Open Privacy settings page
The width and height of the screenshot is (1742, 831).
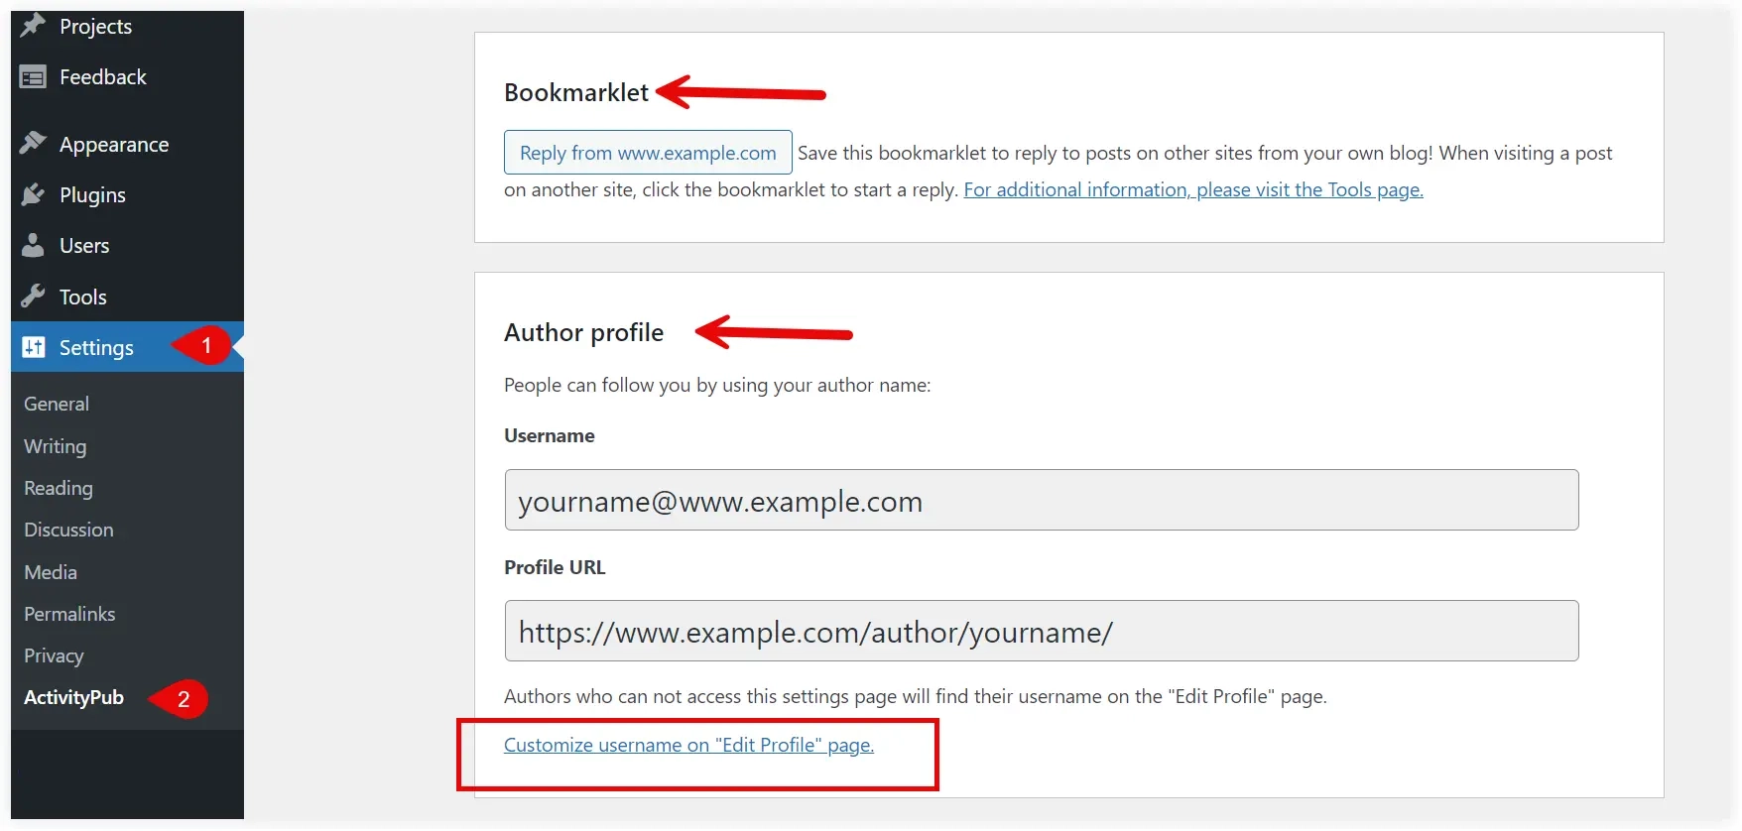pyautogui.click(x=54, y=655)
